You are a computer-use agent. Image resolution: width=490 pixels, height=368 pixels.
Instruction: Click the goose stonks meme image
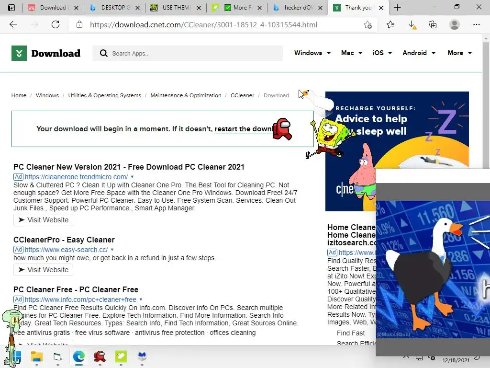click(433, 270)
